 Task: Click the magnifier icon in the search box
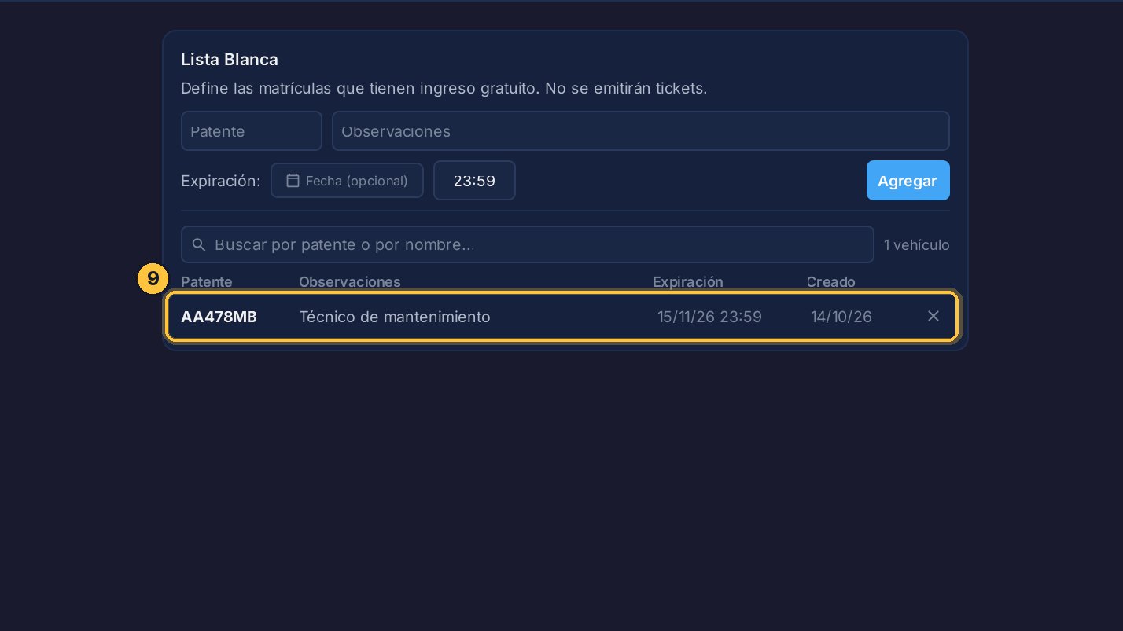coord(199,244)
